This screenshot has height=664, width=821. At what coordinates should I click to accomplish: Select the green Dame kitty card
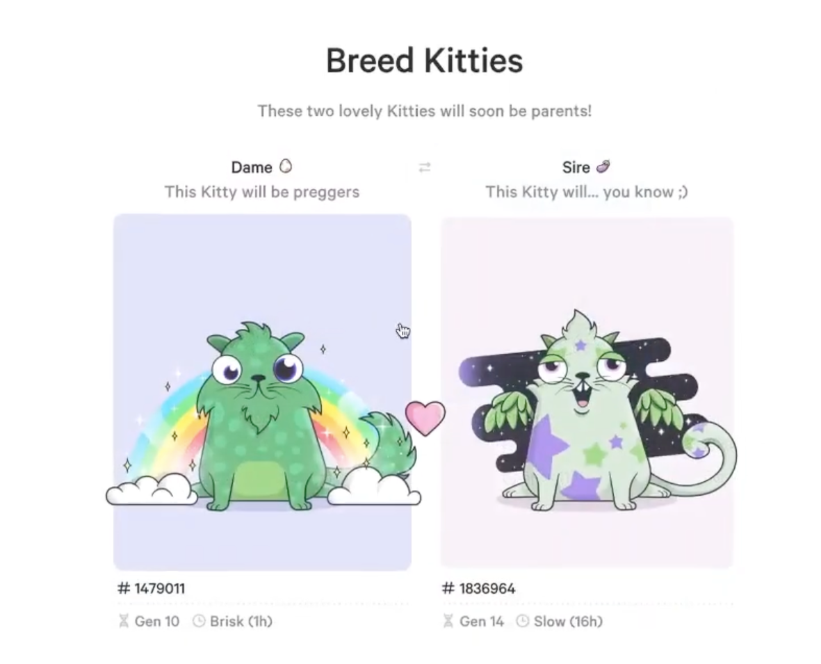click(x=262, y=391)
